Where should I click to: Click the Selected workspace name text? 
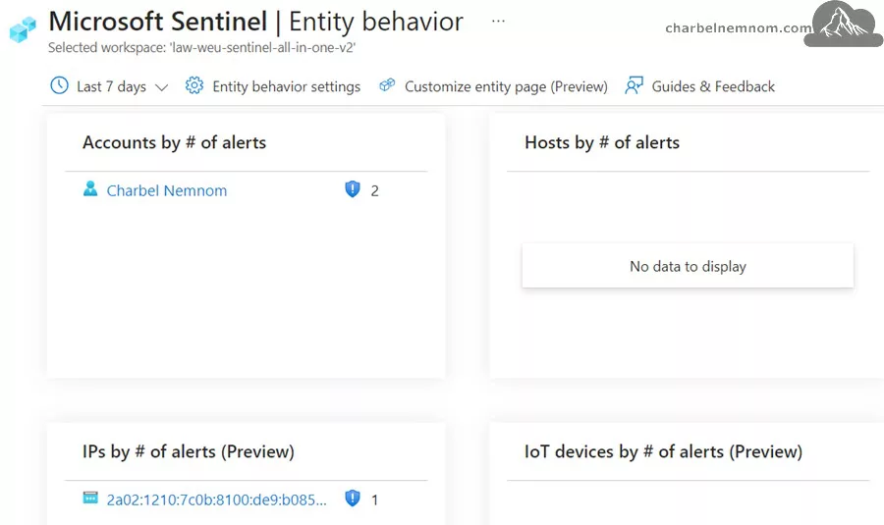[x=201, y=48]
